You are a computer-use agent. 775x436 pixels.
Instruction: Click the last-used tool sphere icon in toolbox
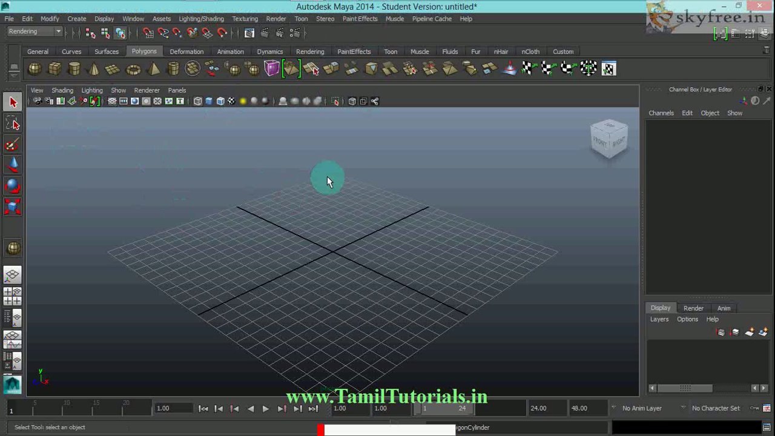pos(13,248)
